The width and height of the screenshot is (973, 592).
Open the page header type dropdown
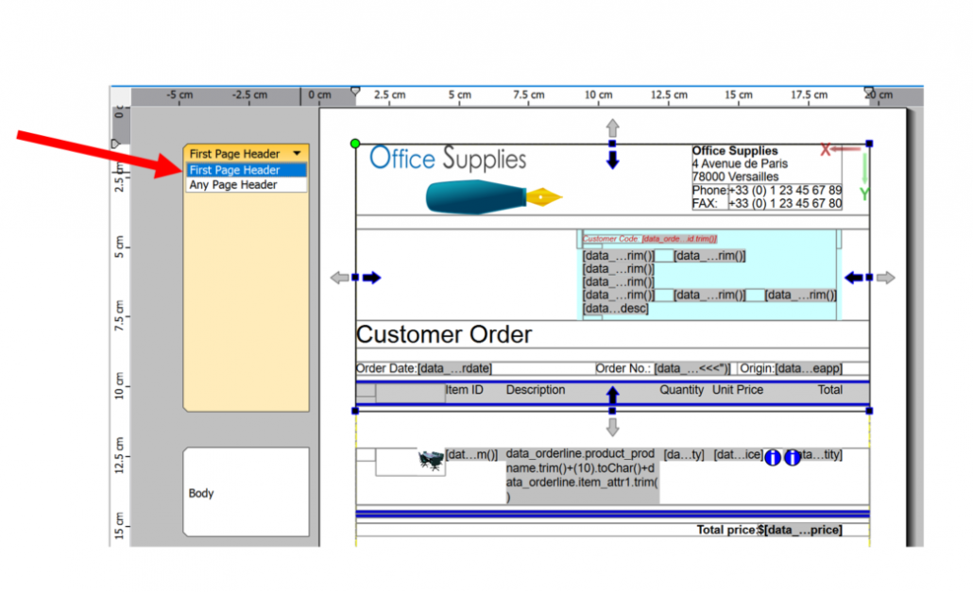tap(297, 152)
